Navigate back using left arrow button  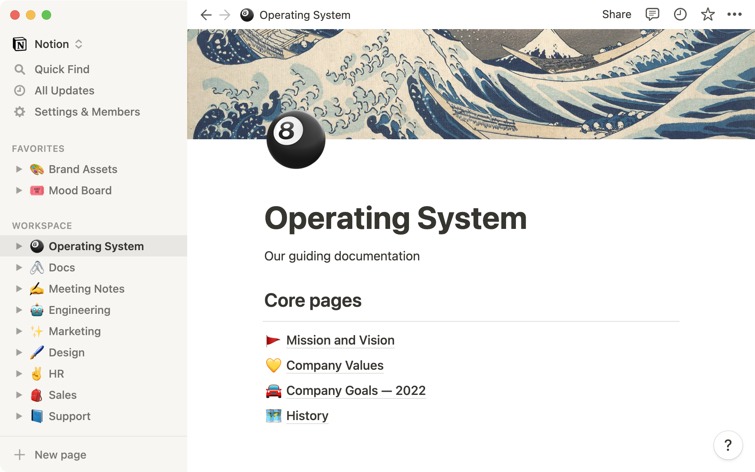click(x=206, y=15)
